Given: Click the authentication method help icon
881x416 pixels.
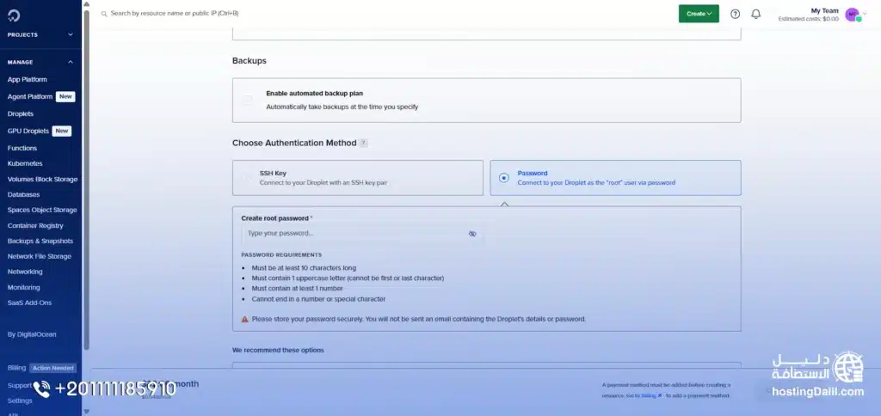Looking at the screenshot, I should click(x=363, y=143).
